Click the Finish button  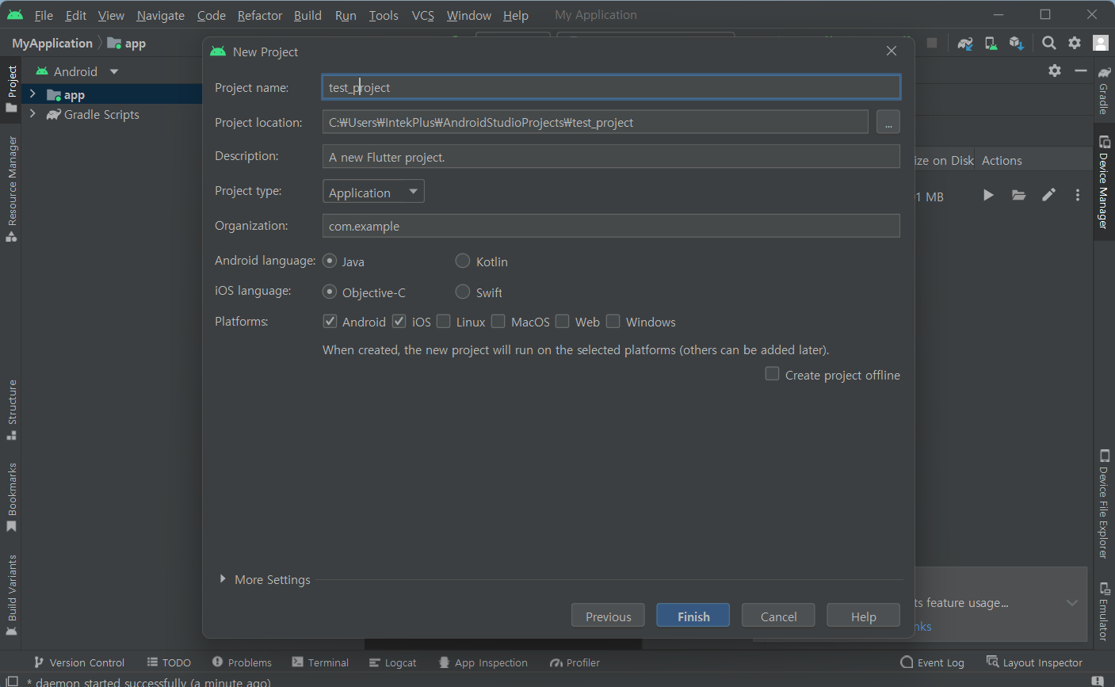tap(693, 616)
